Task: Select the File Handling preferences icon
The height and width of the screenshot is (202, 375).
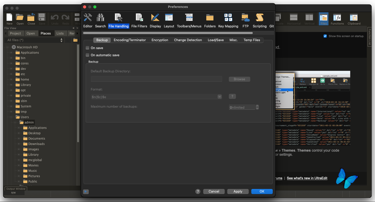Action: tap(119, 20)
